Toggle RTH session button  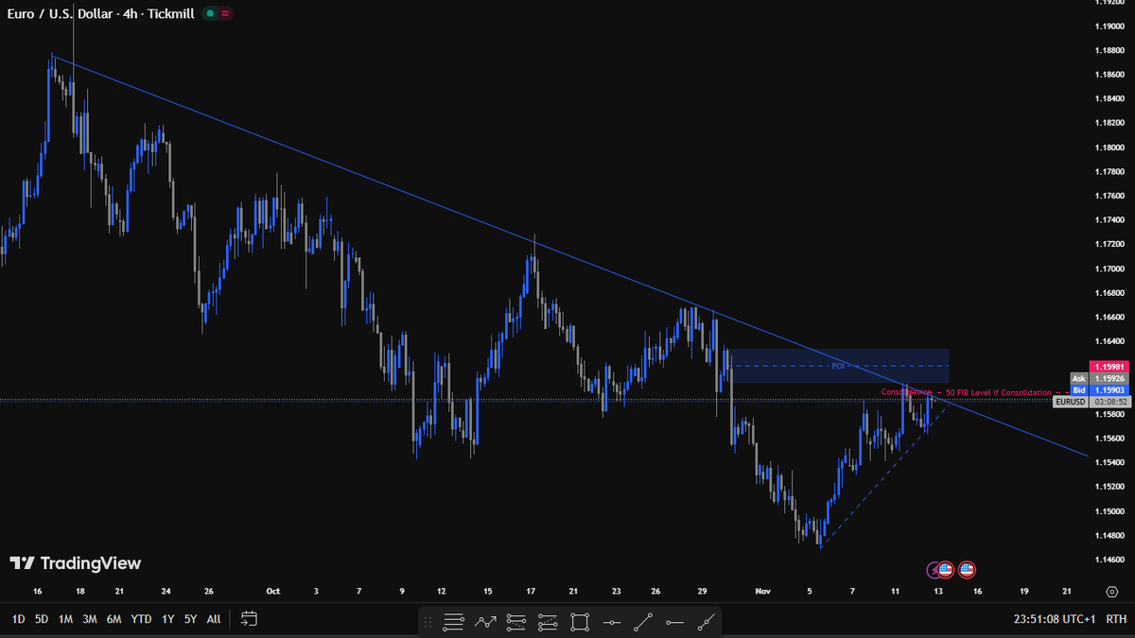tap(1116, 620)
